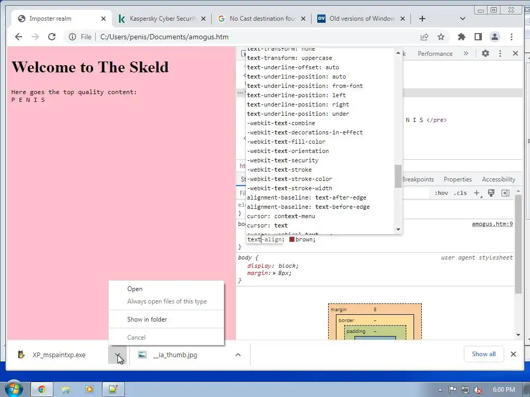Open the Chrome profile avatar
530x397 pixels.
(494, 37)
